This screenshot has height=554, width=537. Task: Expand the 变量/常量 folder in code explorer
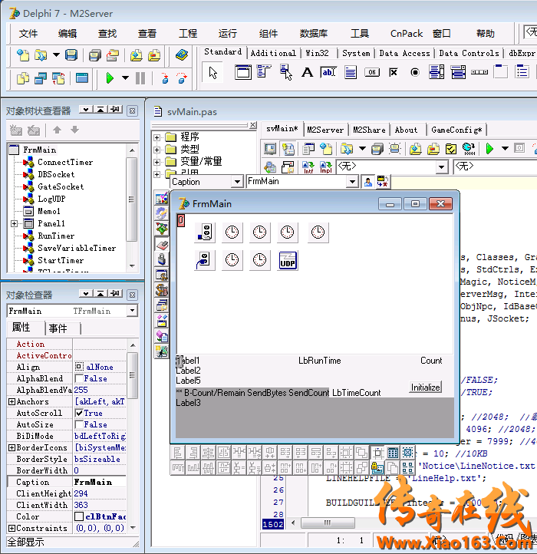point(156,162)
